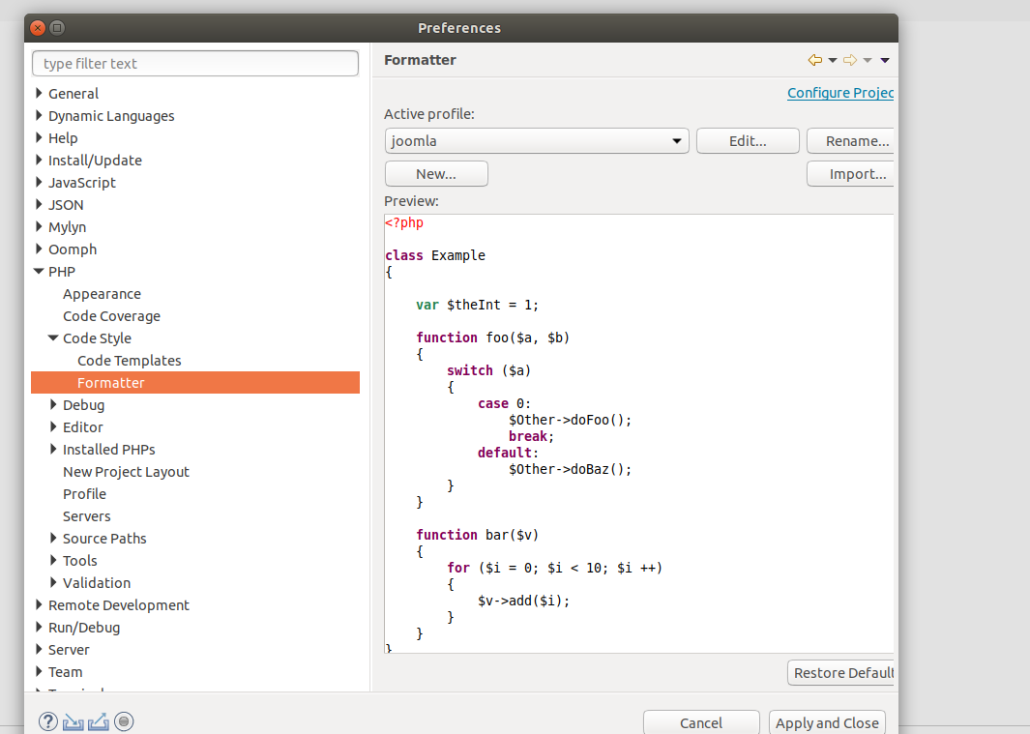This screenshot has width=1030, height=734.
Task: Select Code Templates in the tree
Action: 129,361
